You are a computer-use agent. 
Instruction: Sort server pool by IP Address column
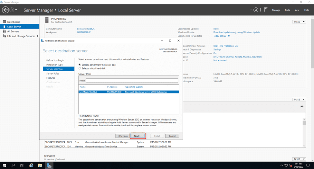click(112, 87)
